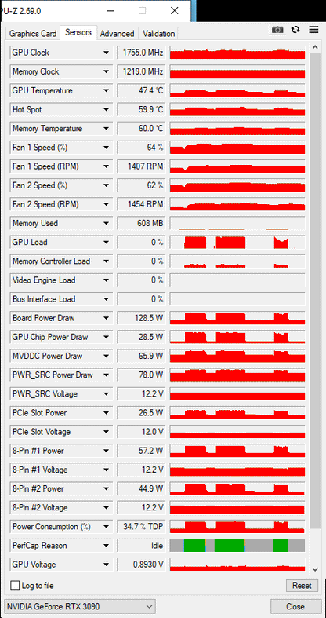Open the hamburger menu icon

tap(313, 30)
